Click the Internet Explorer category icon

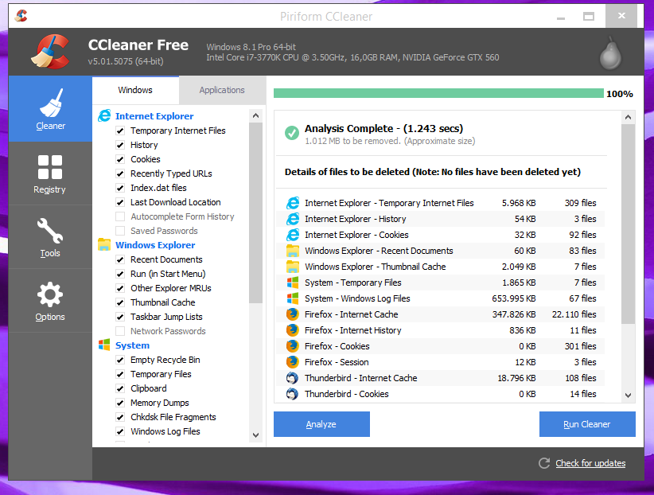pyautogui.click(x=104, y=115)
